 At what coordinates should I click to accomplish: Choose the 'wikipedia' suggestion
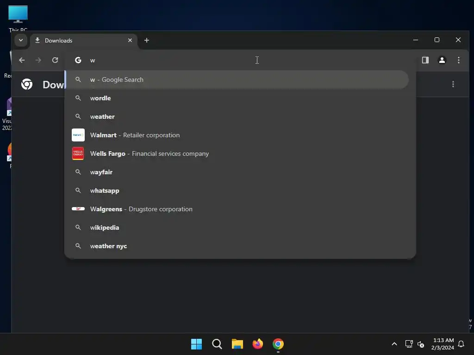[237, 227]
